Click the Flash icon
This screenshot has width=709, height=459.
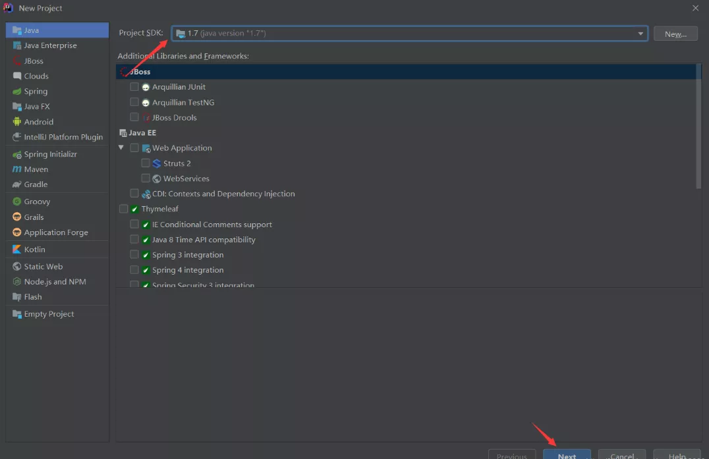click(17, 297)
